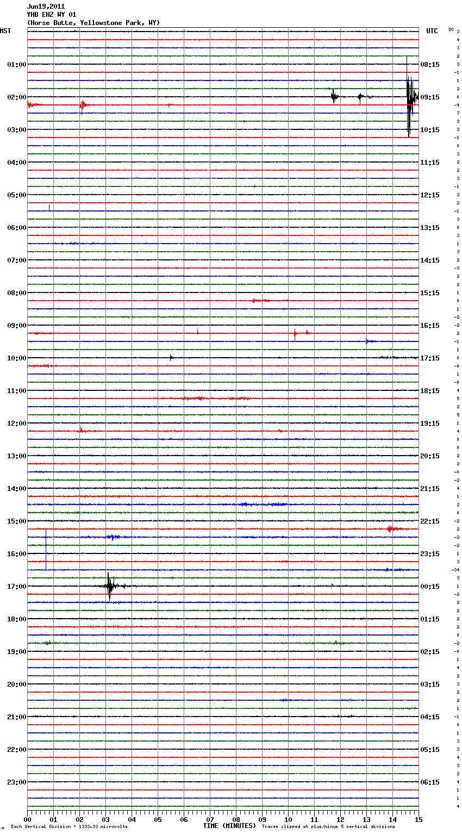Screen dimensions: 462x834
Task: Click the 09:15 UTC time label
Action: point(430,97)
